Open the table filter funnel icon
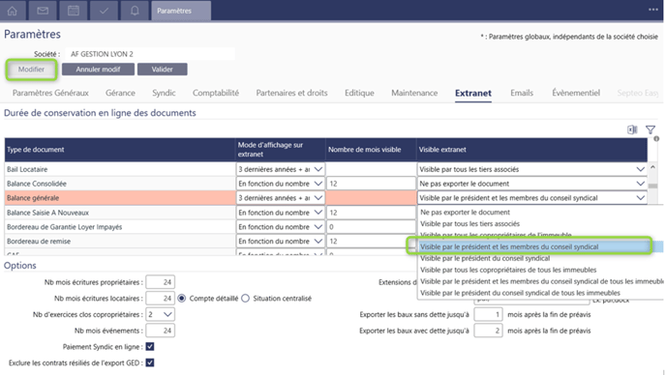Screen dimensions: 666x375 click(651, 130)
